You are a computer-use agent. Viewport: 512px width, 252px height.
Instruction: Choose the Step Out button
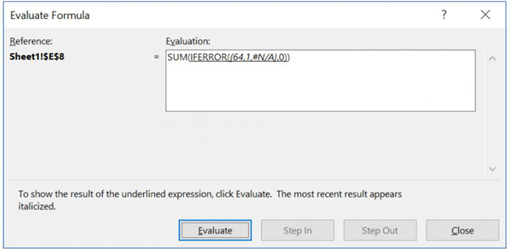(380, 230)
